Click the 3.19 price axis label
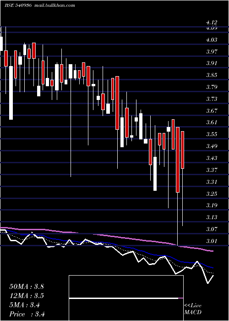 point(212,205)
